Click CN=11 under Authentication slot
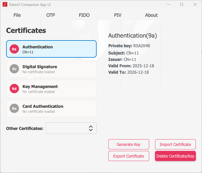202x173 pixels. pos(28,52)
